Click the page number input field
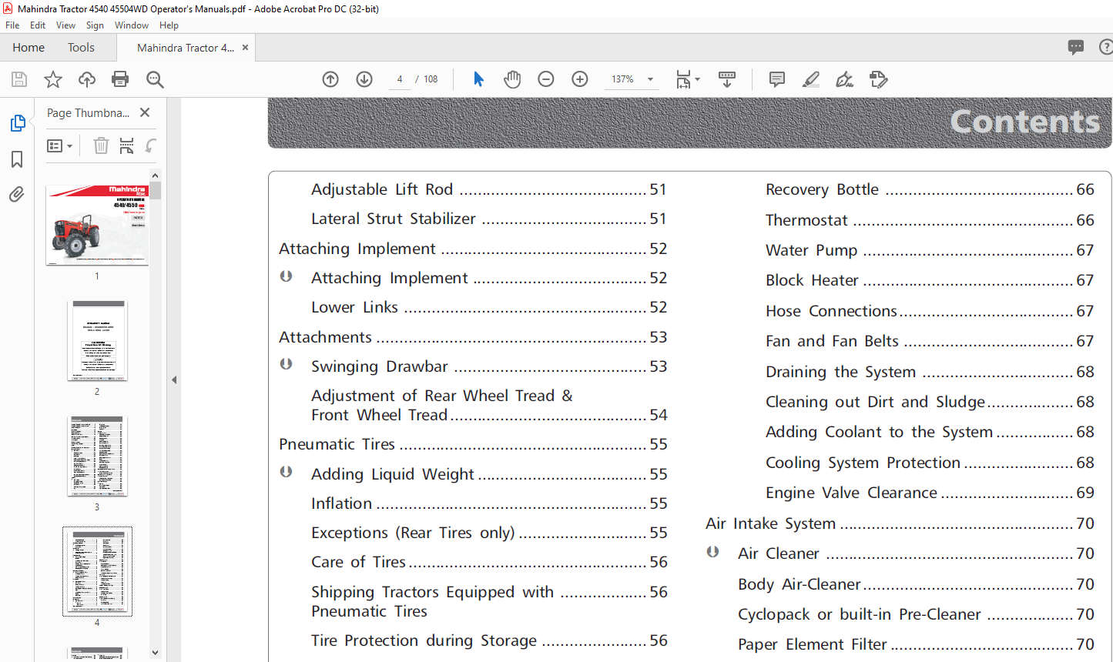The image size is (1113, 662). pyautogui.click(x=400, y=79)
